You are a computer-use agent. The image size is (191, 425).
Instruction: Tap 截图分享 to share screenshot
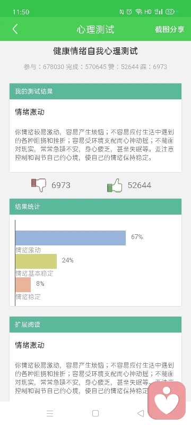pyautogui.click(x=170, y=29)
